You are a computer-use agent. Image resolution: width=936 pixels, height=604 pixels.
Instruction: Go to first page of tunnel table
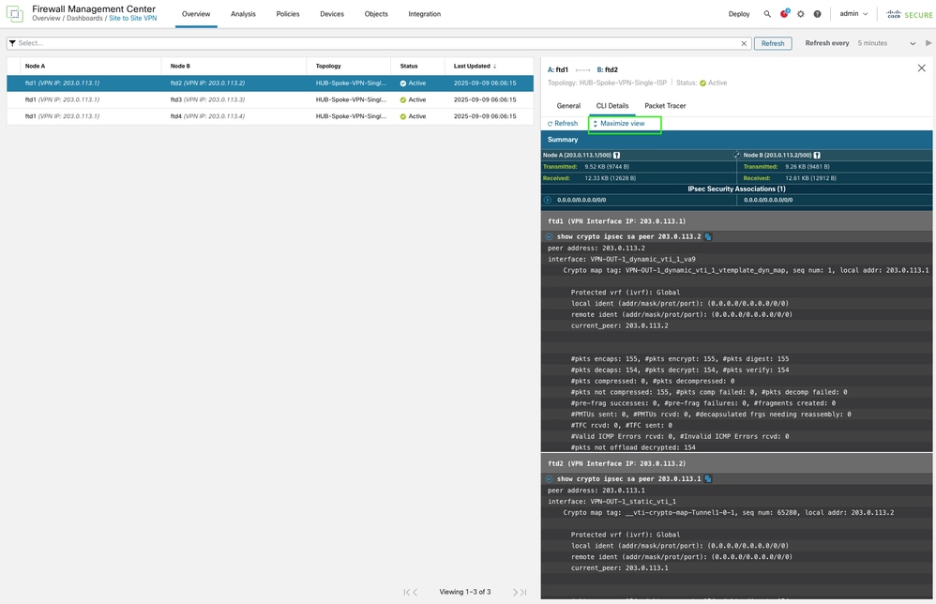(x=405, y=592)
